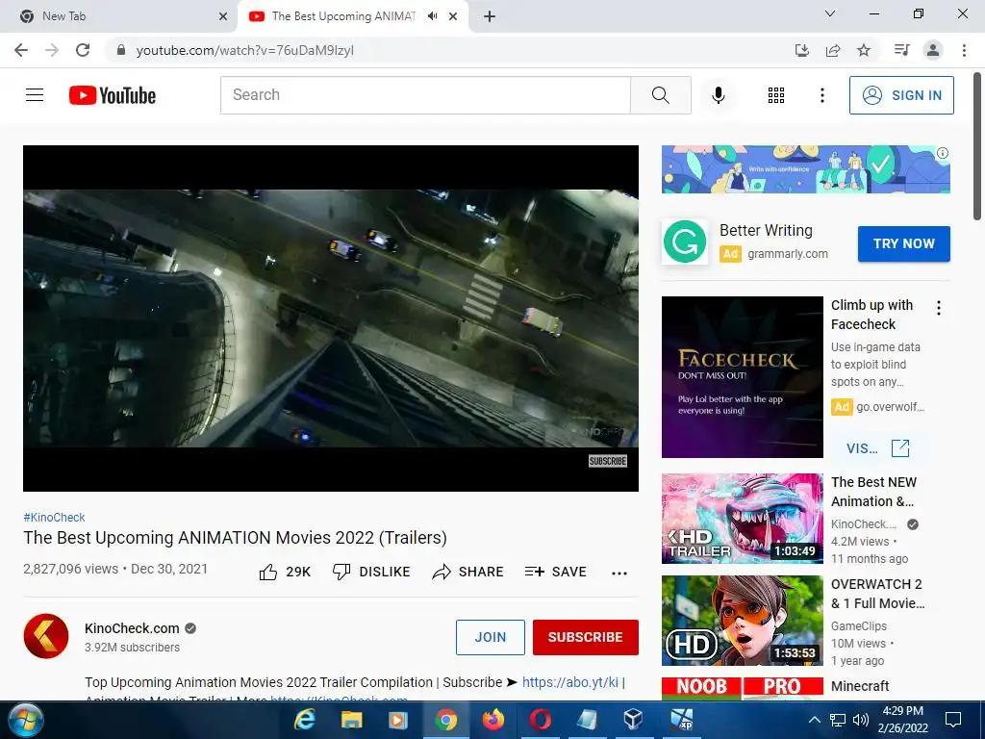Save video to a playlist
This screenshot has width=985, height=739.
556,572
